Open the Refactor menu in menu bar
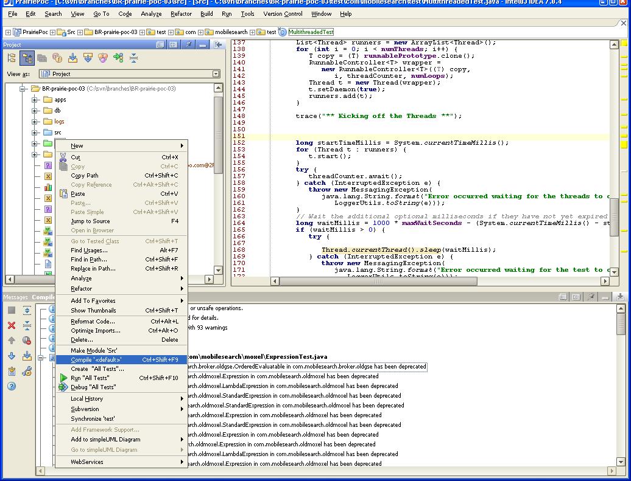631x481 pixels. pos(181,13)
